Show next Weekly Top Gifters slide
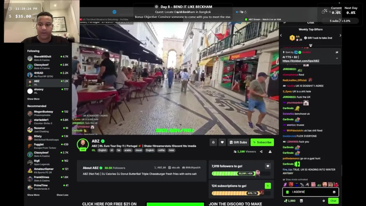The width and height of the screenshot is (366, 206). point(340,35)
